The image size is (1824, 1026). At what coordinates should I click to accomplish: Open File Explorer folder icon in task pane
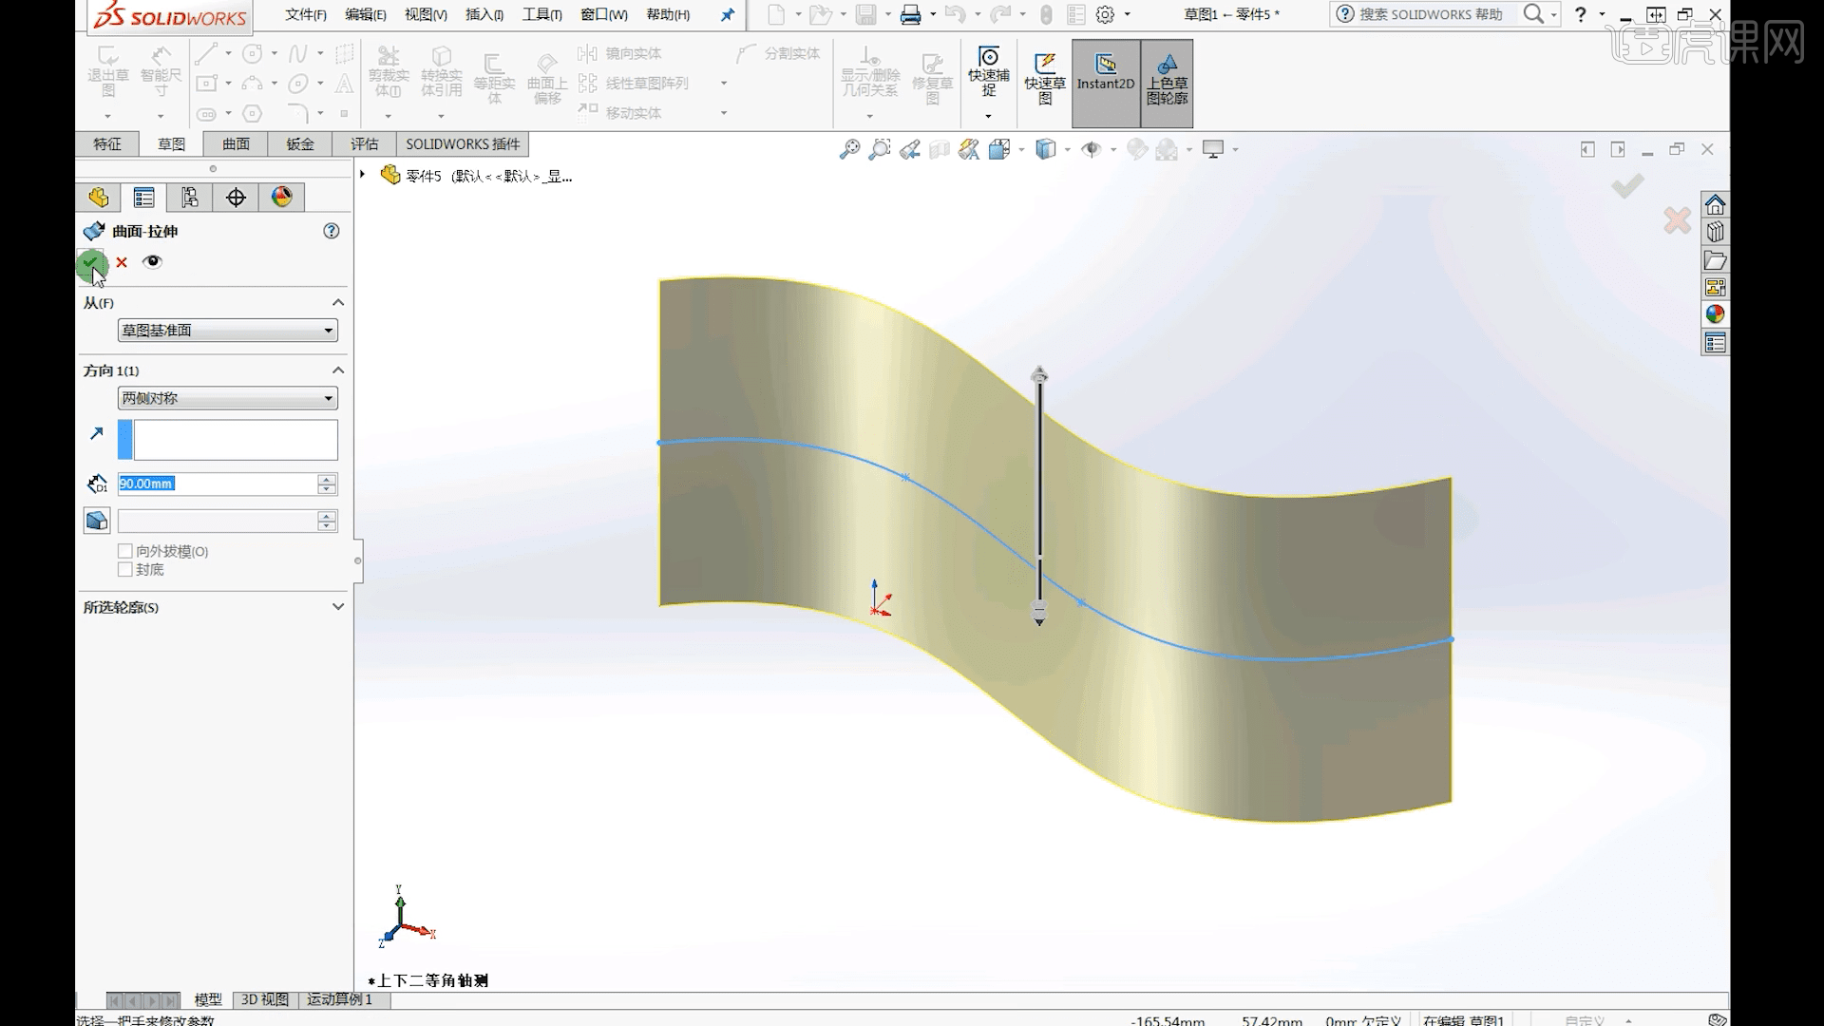pyautogui.click(x=1715, y=259)
